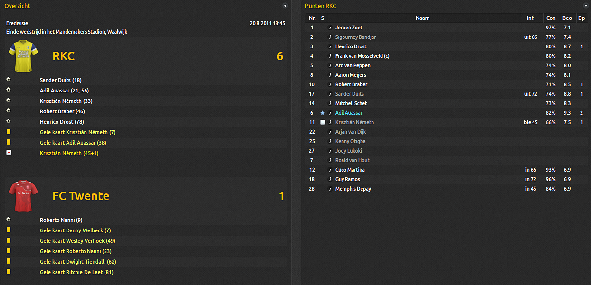
Task: Click the injury cross beside Krisztián Németh (45+1)
Action: 9,153
